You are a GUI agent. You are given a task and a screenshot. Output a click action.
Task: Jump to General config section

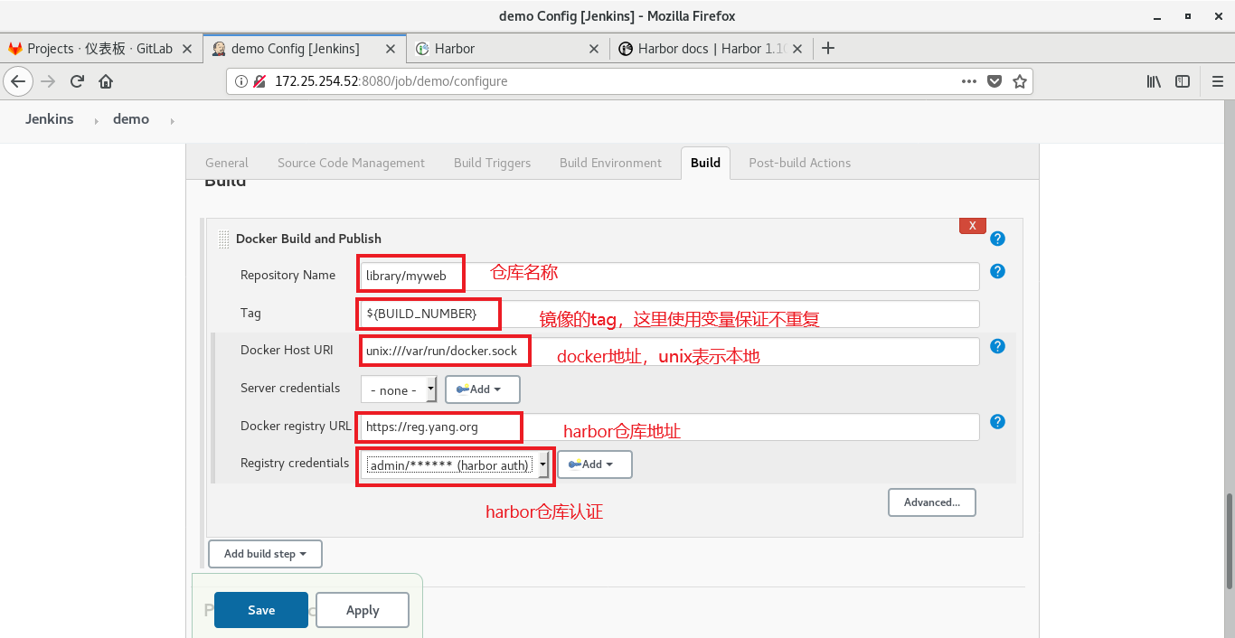click(227, 163)
